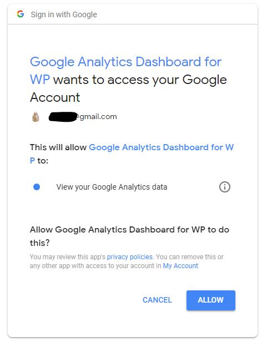This screenshot has height=341, width=262.
Task: Click the 'Sign in with Google' header text
Action: tap(64, 14)
